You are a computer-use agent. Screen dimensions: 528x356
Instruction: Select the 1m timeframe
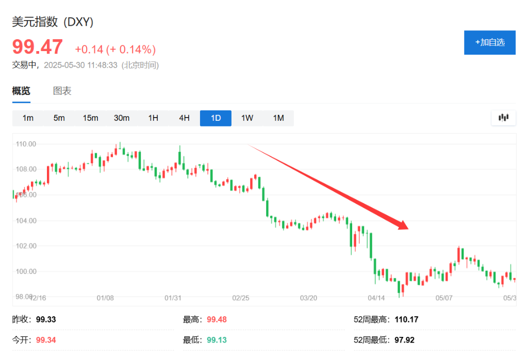point(28,118)
